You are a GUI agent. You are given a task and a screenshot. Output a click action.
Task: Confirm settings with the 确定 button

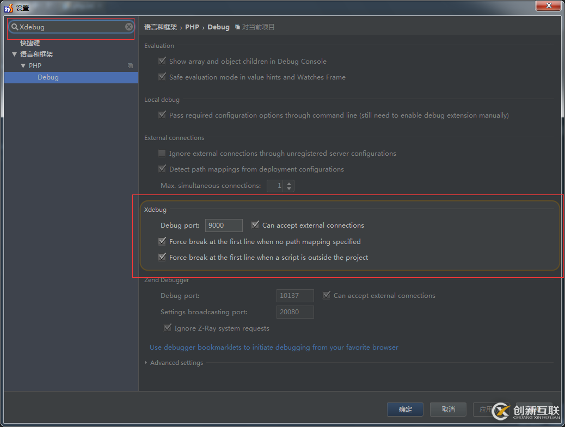point(405,409)
